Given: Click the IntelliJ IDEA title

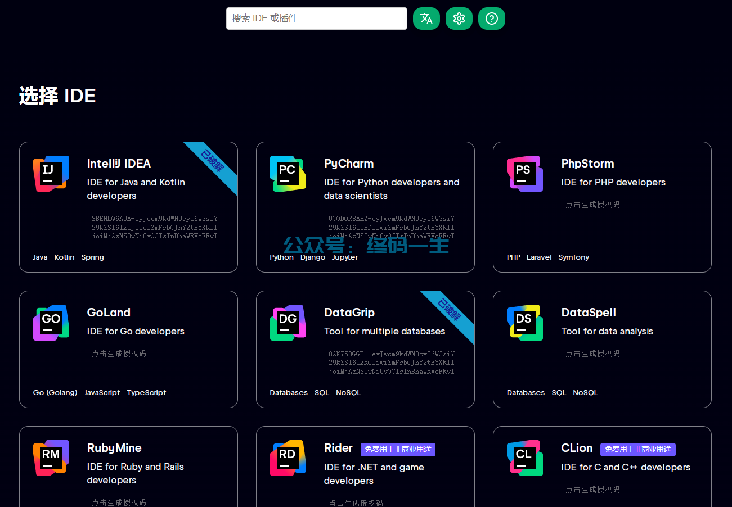Looking at the screenshot, I should [119, 164].
